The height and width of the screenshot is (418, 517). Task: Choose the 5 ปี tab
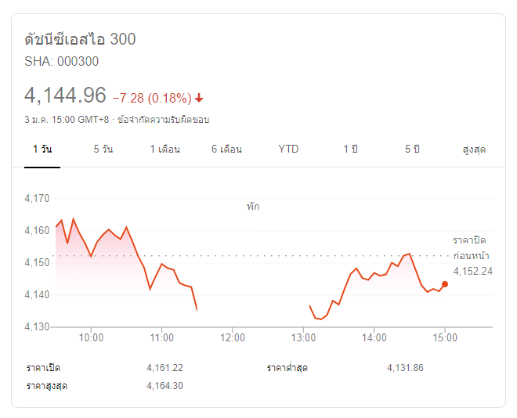pos(413,149)
